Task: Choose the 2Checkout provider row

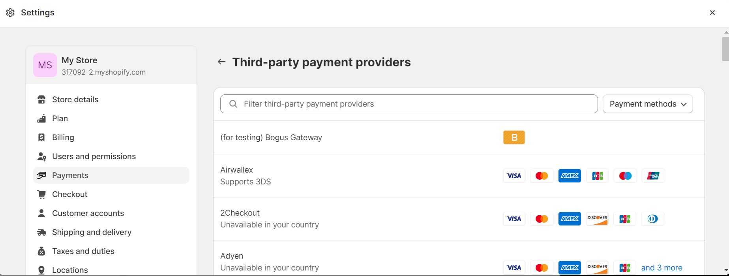Action: pyautogui.click(x=240, y=213)
